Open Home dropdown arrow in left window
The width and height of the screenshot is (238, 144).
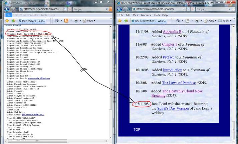pos(61,21)
